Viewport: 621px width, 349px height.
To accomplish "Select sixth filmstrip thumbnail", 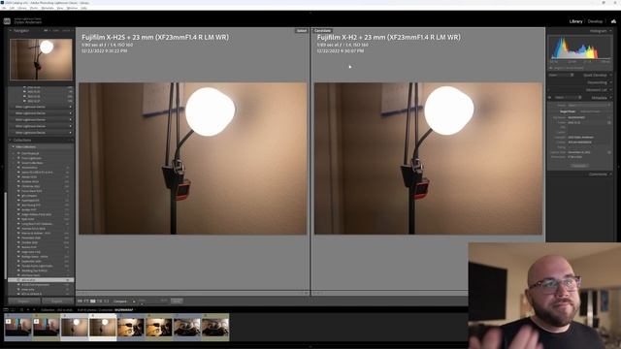I will [x=159, y=328].
